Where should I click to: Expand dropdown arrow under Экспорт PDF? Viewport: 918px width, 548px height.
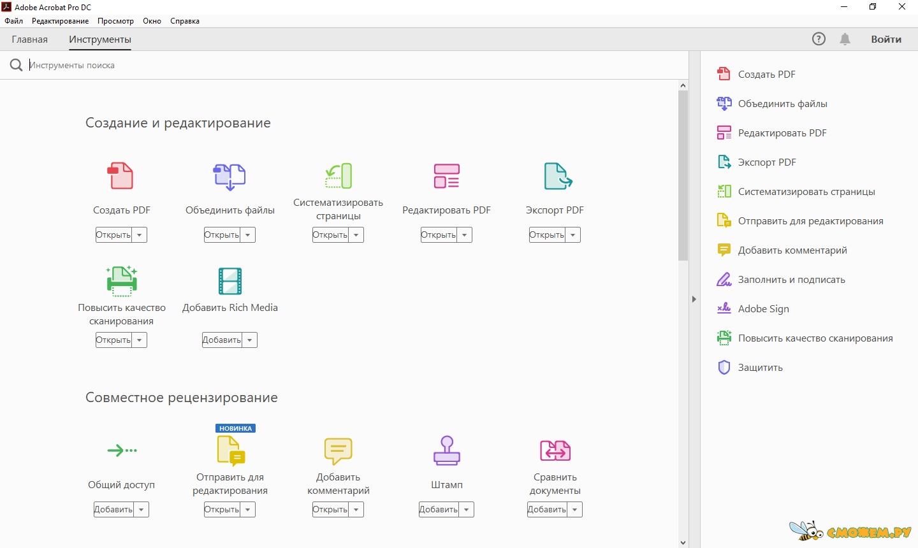pyautogui.click(x=573, y=235)
